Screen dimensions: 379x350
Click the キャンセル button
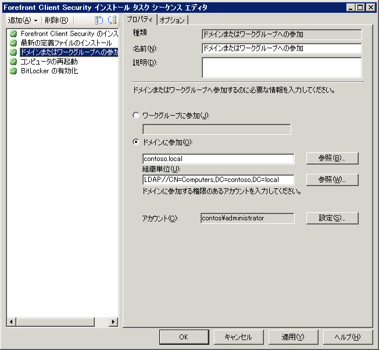click(x=238, y=337)
